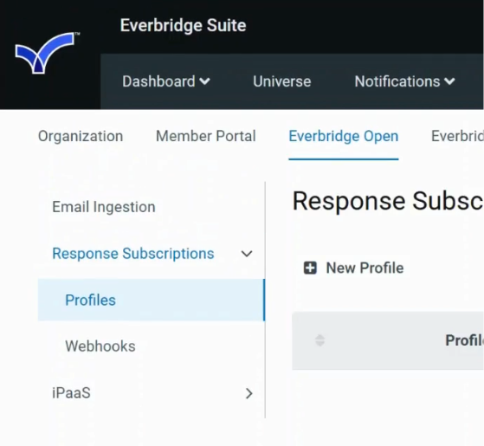Click the sort arrows in table header
Viewport: 484px width, 446px height.
tap(319, 340)
